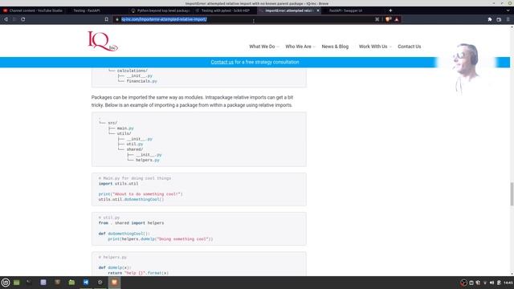514x289 pixels.
Task: Open the Brave Shields lion icon
Action: click(x=389, y=19)
